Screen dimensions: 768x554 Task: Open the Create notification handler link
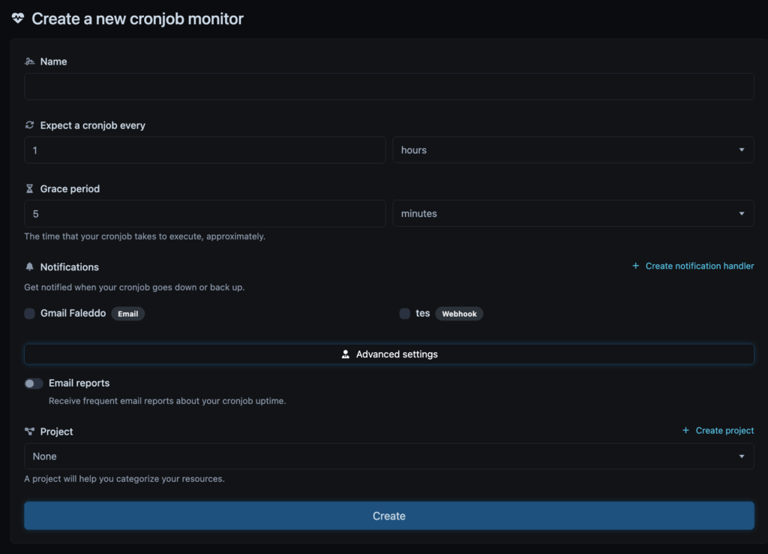[699, 266]
